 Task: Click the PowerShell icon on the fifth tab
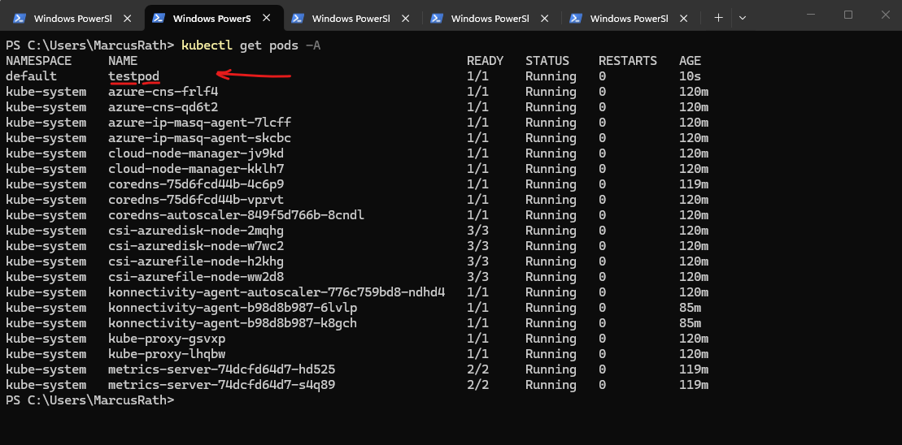point(576,18)
